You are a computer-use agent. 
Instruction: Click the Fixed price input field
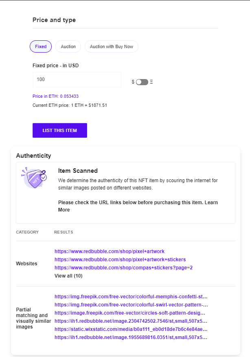(77, 79)
